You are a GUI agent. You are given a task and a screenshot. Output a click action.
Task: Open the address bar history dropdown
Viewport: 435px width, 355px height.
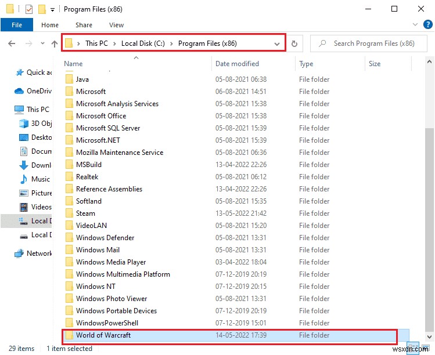point(276,44)
